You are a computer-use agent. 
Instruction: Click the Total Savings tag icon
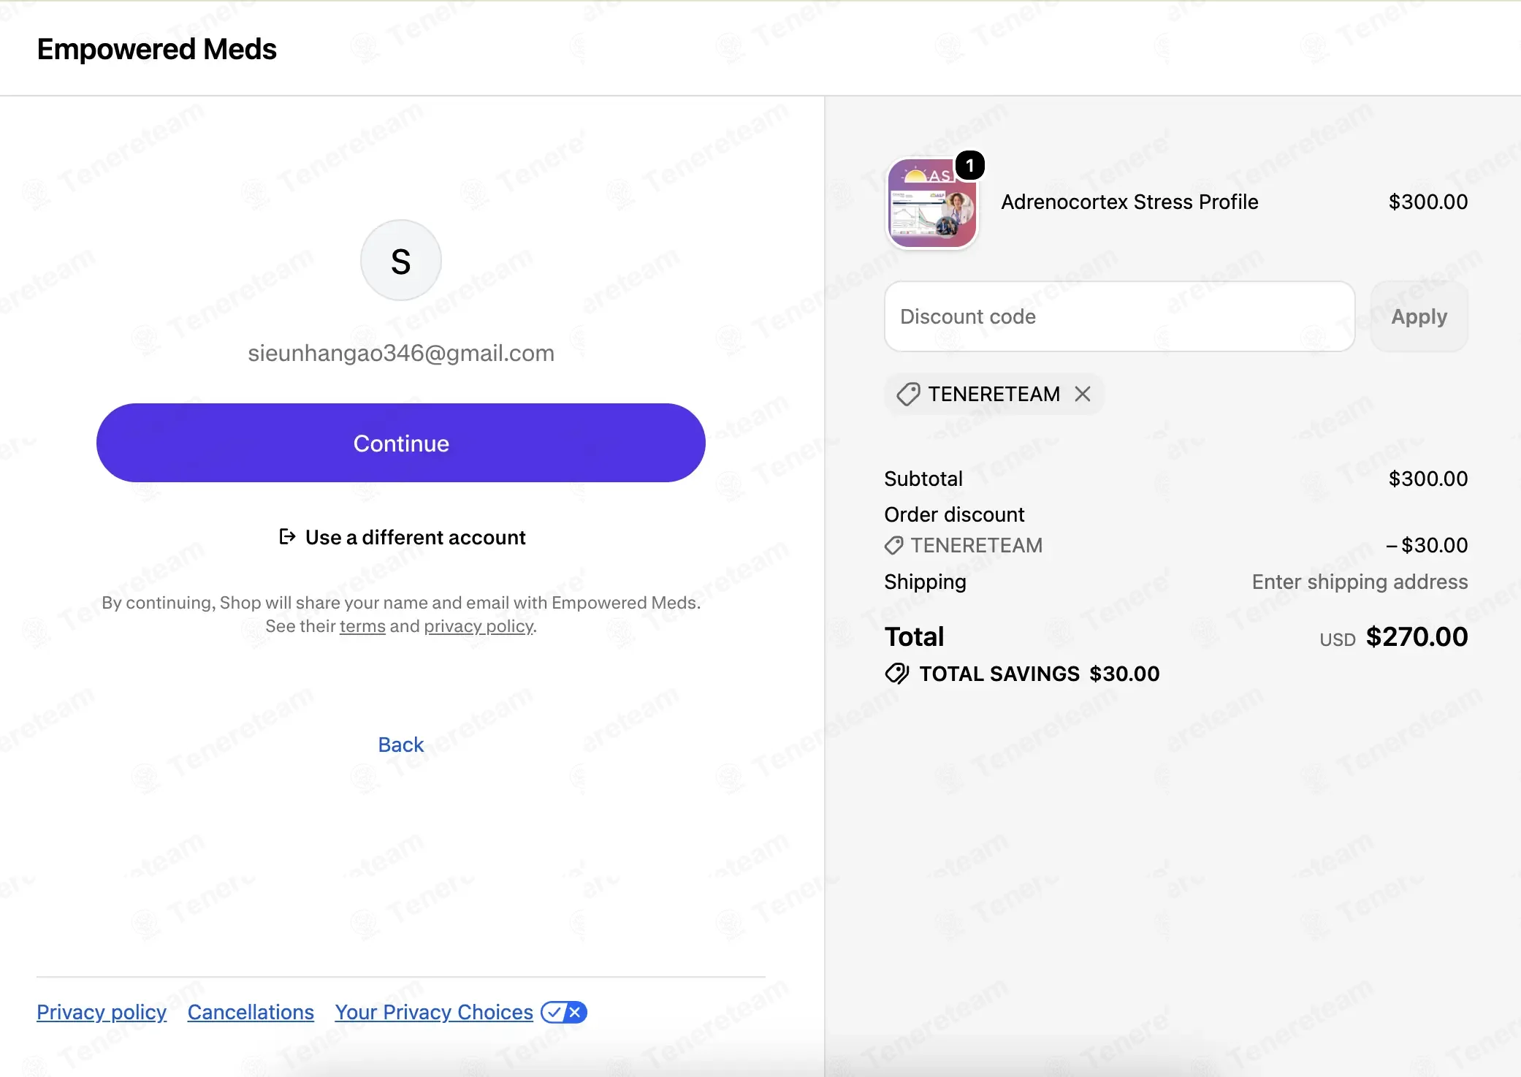click(x=897, y=674)
